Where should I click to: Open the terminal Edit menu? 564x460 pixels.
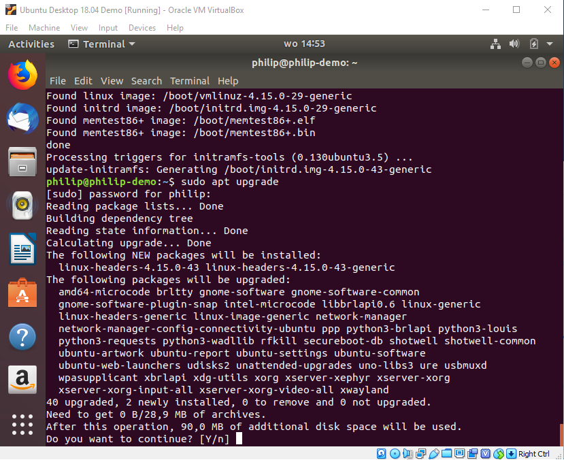click(83, 81)
